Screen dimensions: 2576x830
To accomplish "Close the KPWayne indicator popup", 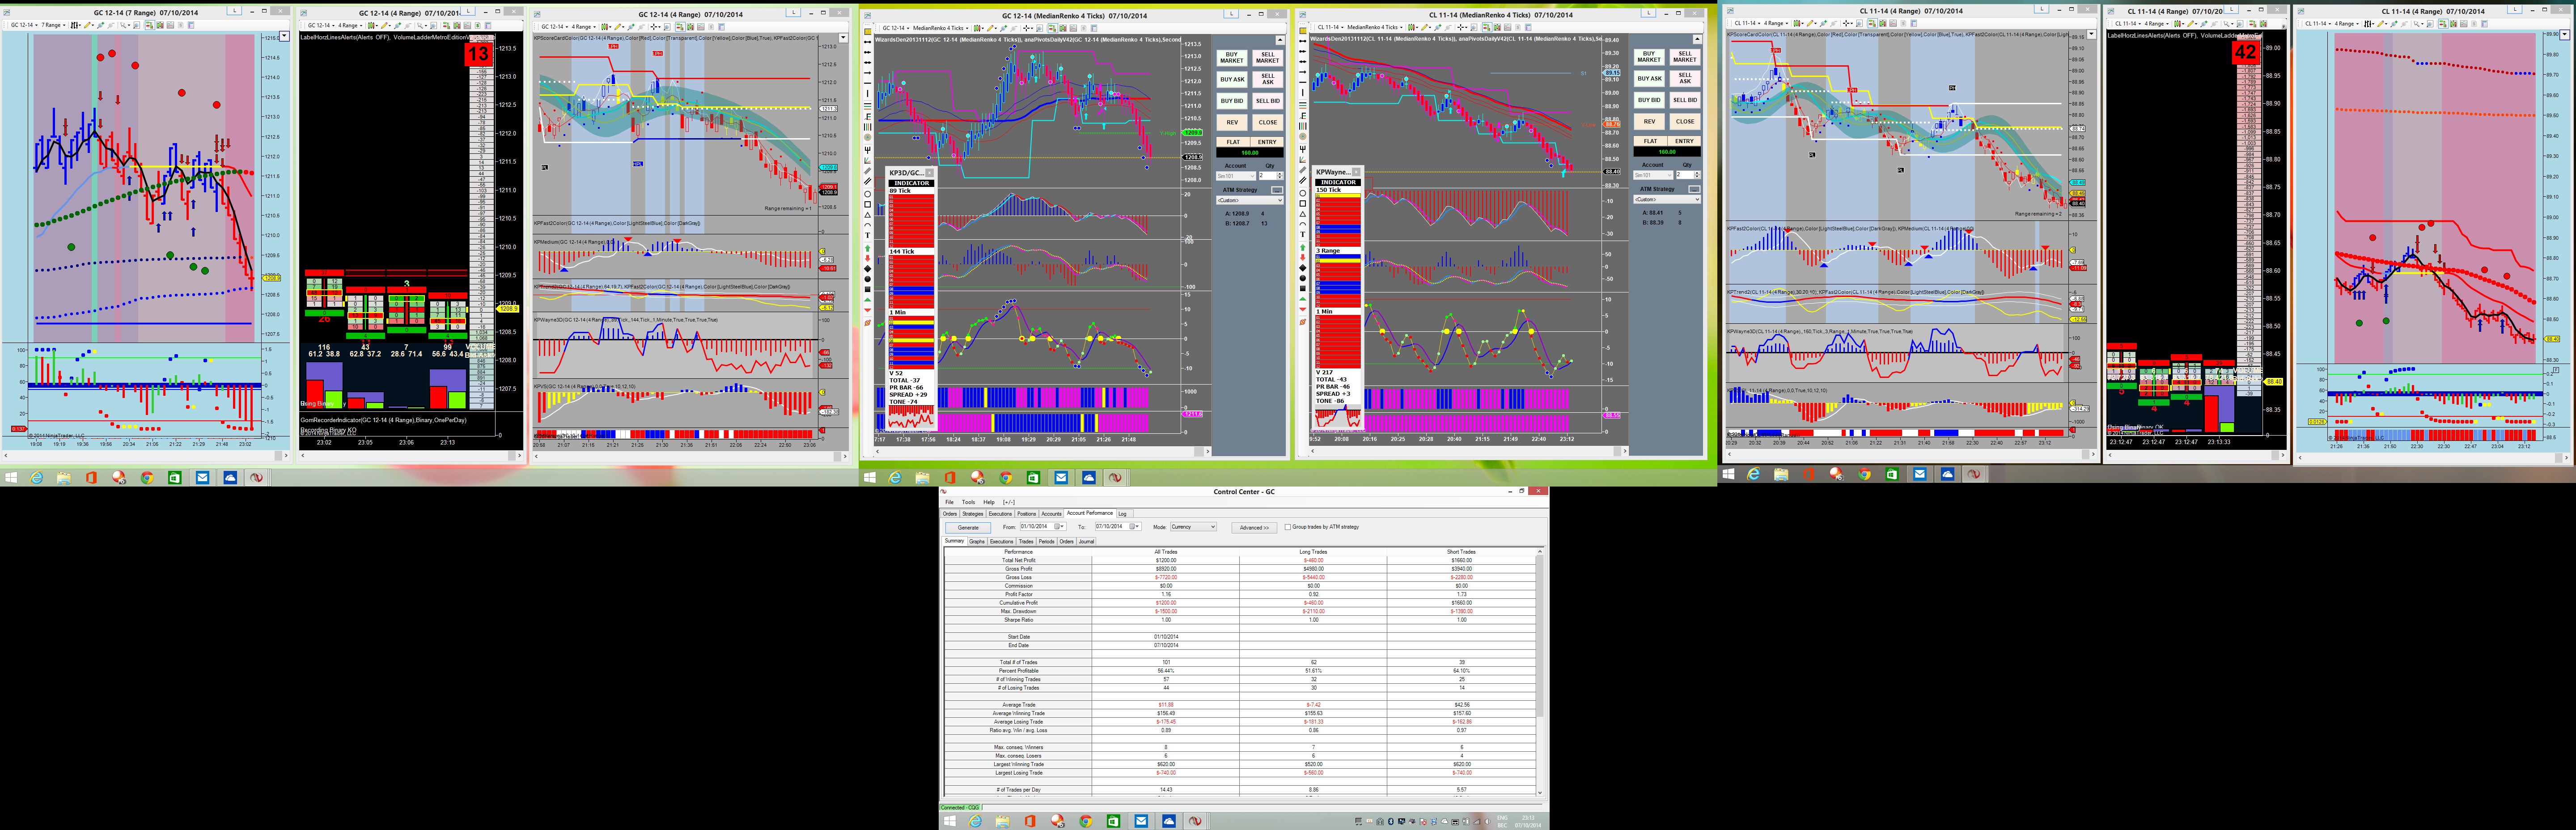I will [1357, 172].
